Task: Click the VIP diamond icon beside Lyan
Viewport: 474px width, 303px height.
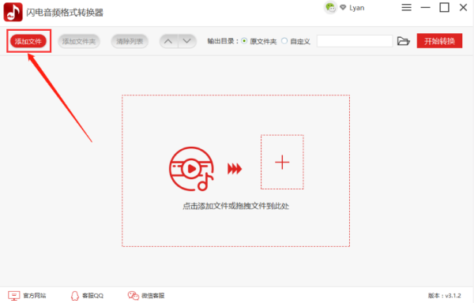Action: pos(343,8)
